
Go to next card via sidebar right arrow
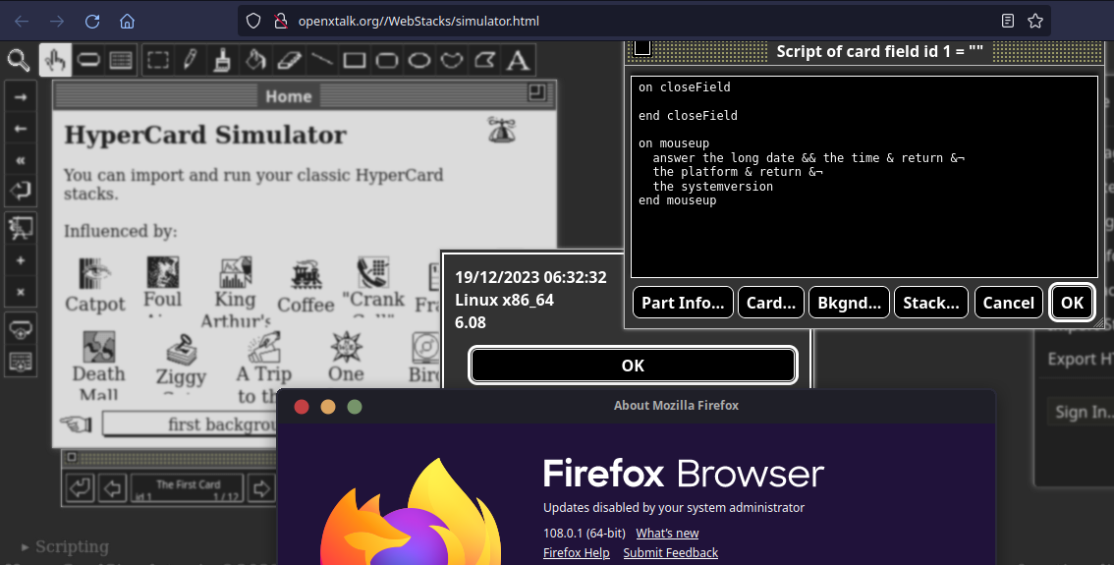pos(20,96)
